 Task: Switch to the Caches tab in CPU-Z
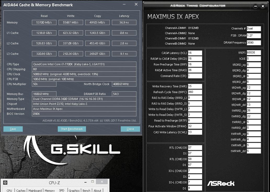21,190
